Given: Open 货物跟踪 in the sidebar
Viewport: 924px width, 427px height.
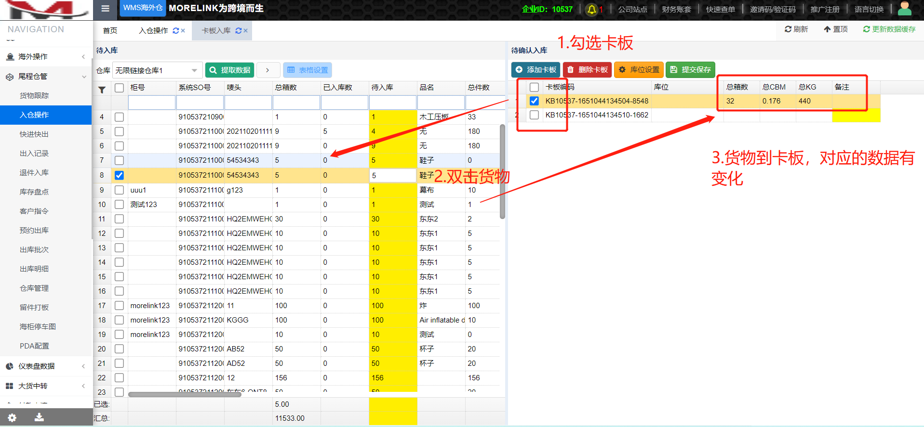Looking at the screenshot, I should (34, 95).
